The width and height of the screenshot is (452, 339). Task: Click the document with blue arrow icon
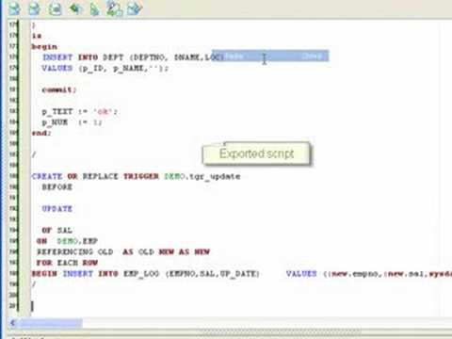point(135,8)
